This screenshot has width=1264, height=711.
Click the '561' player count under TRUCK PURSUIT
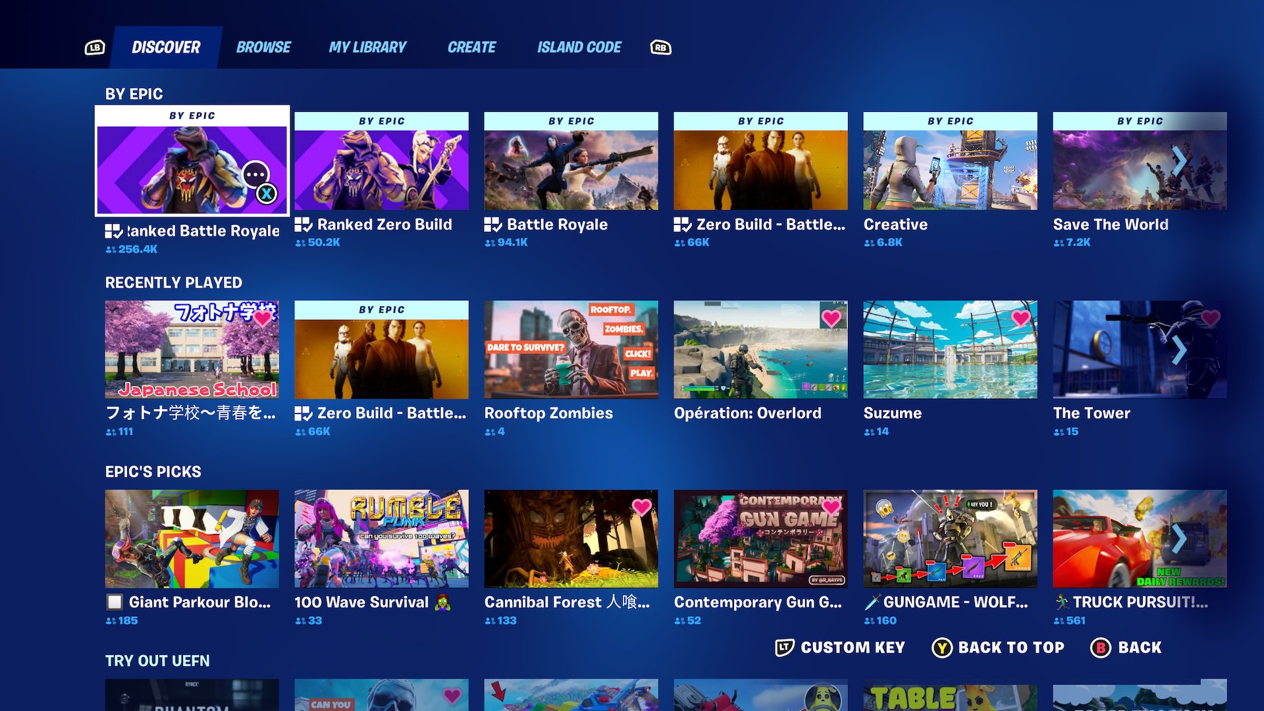pyautogui.click(x=1076, y=621)
